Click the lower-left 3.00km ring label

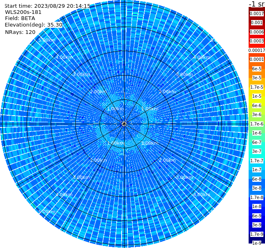[x=81, y=177]
